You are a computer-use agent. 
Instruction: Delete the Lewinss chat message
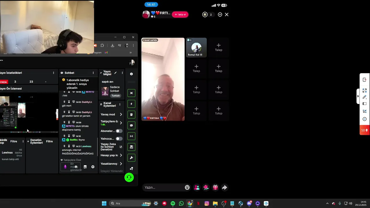(x=64, y=146)
